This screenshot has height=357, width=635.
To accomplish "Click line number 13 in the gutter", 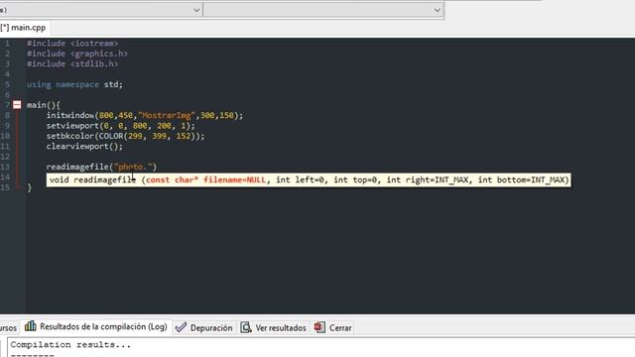I will [x=5, y=167].
